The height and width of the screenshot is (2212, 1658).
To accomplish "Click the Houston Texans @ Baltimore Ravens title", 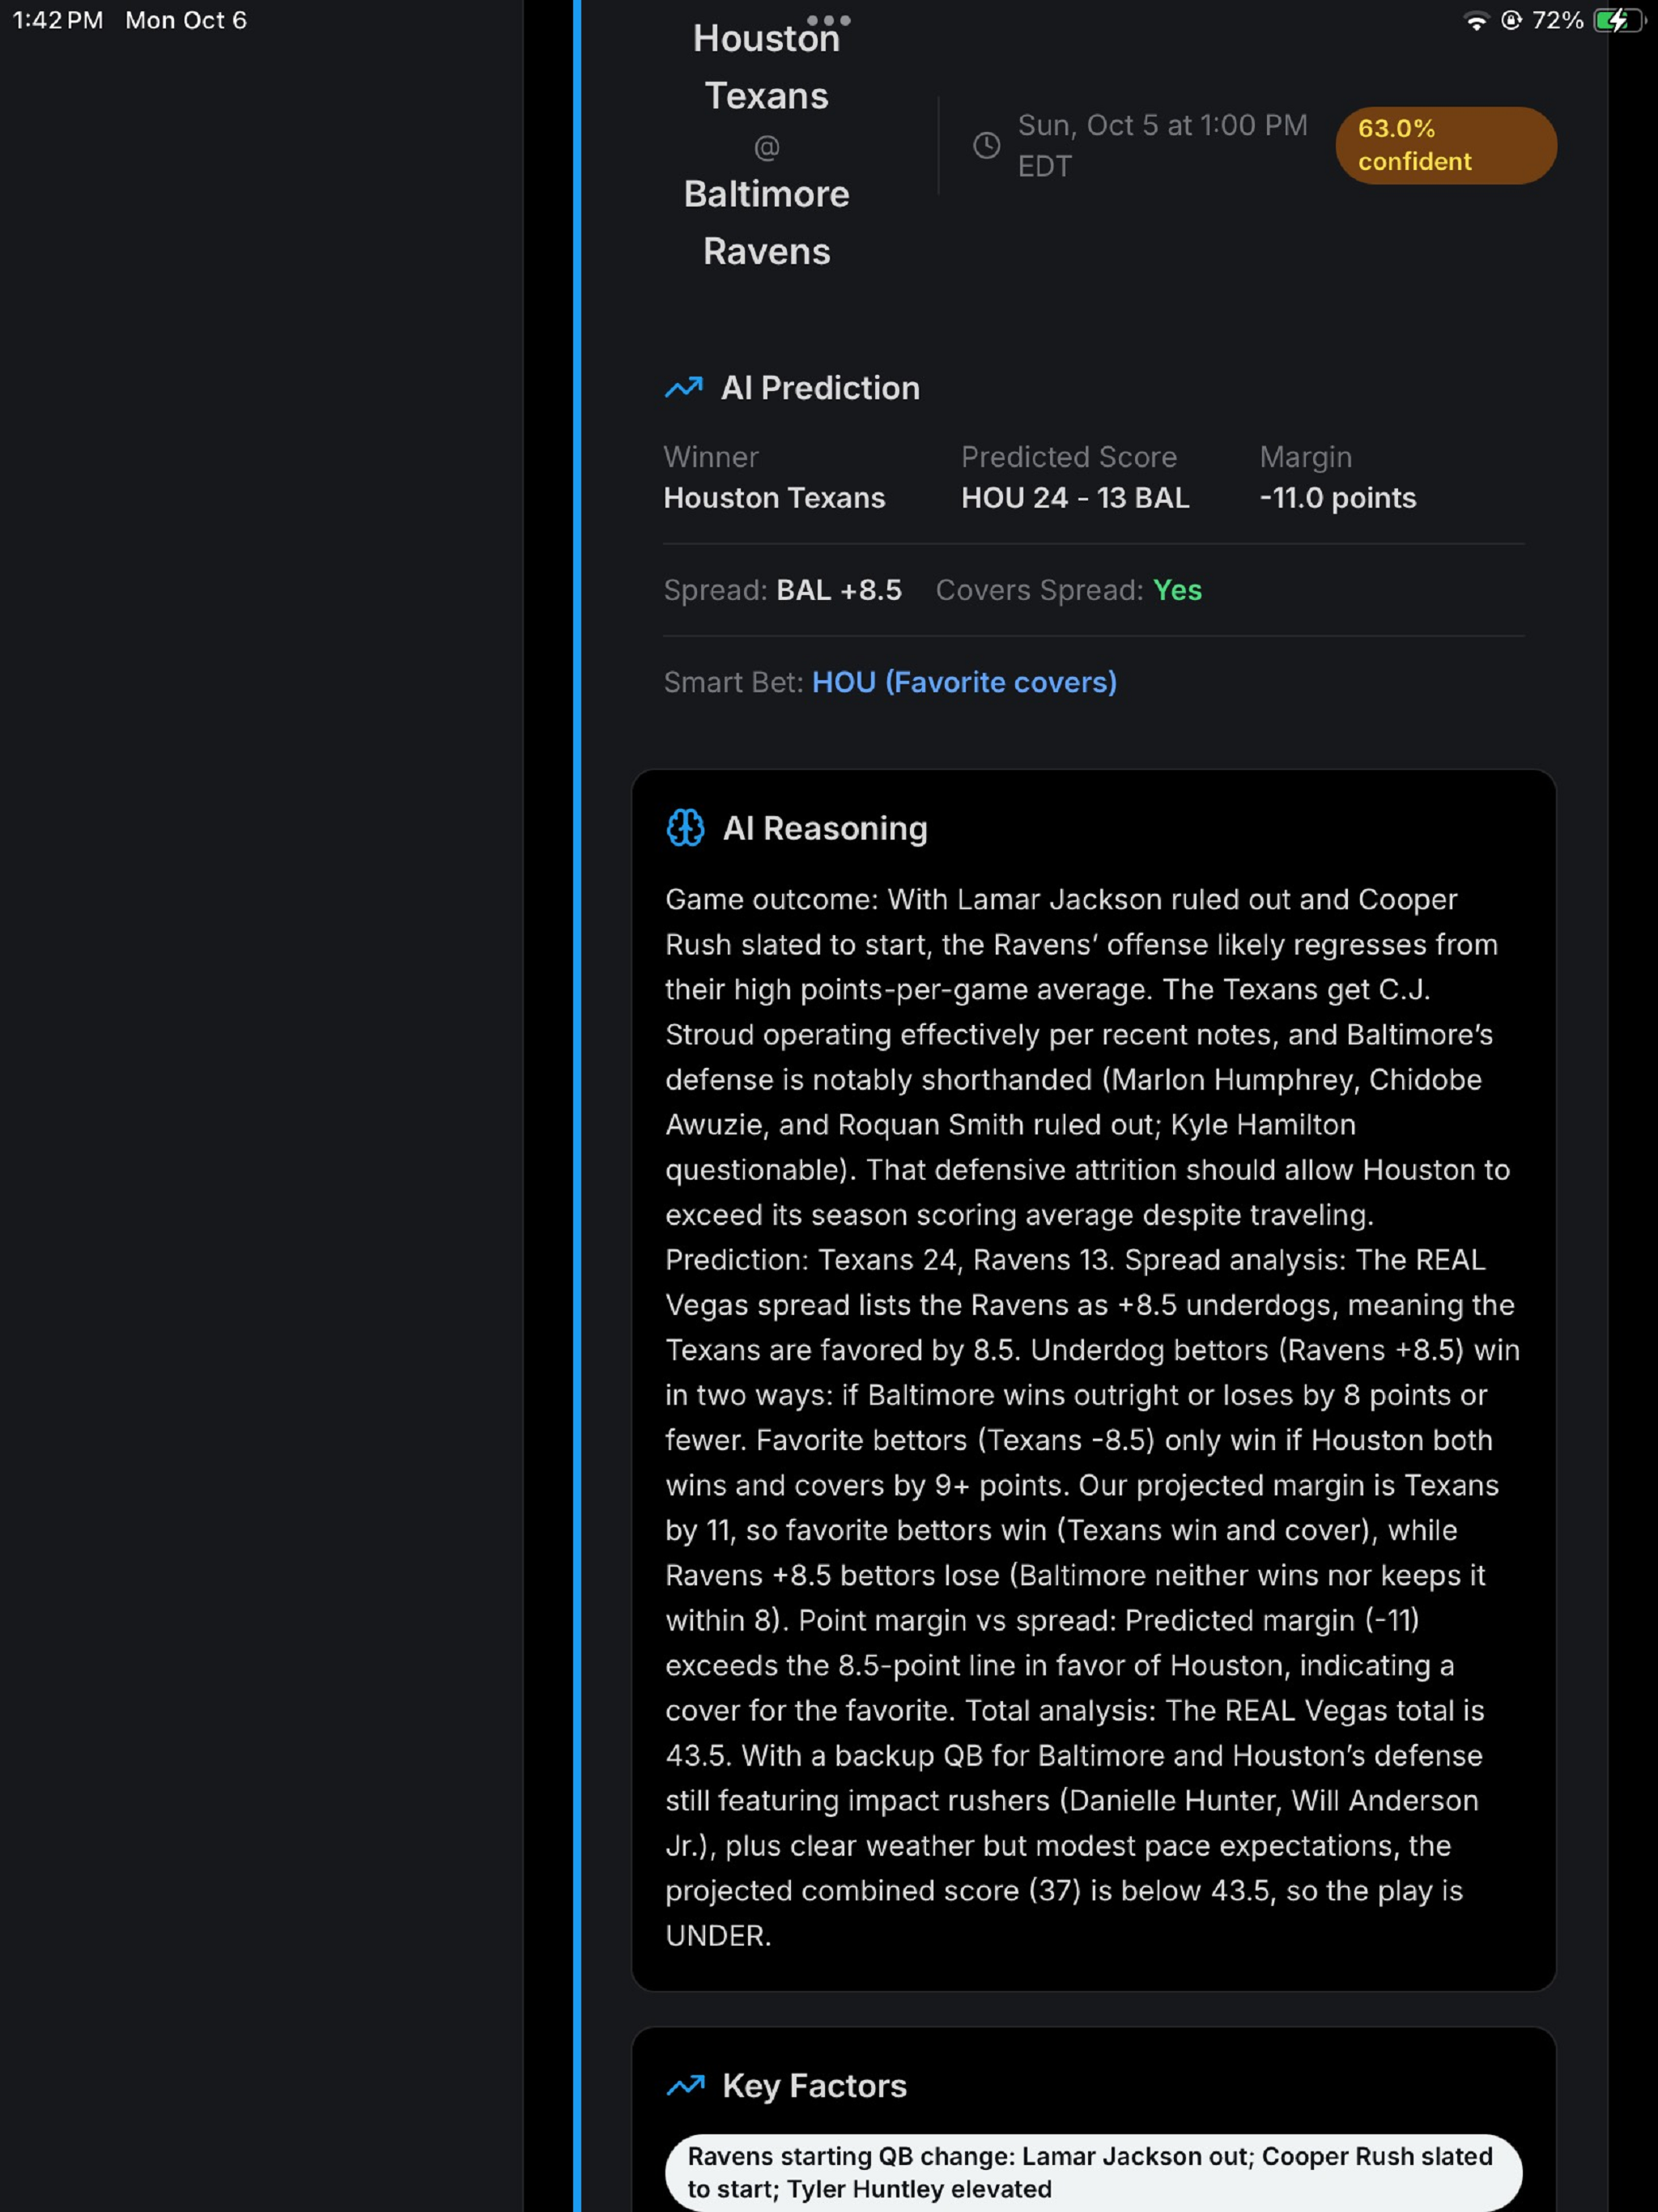I will 766,145.
